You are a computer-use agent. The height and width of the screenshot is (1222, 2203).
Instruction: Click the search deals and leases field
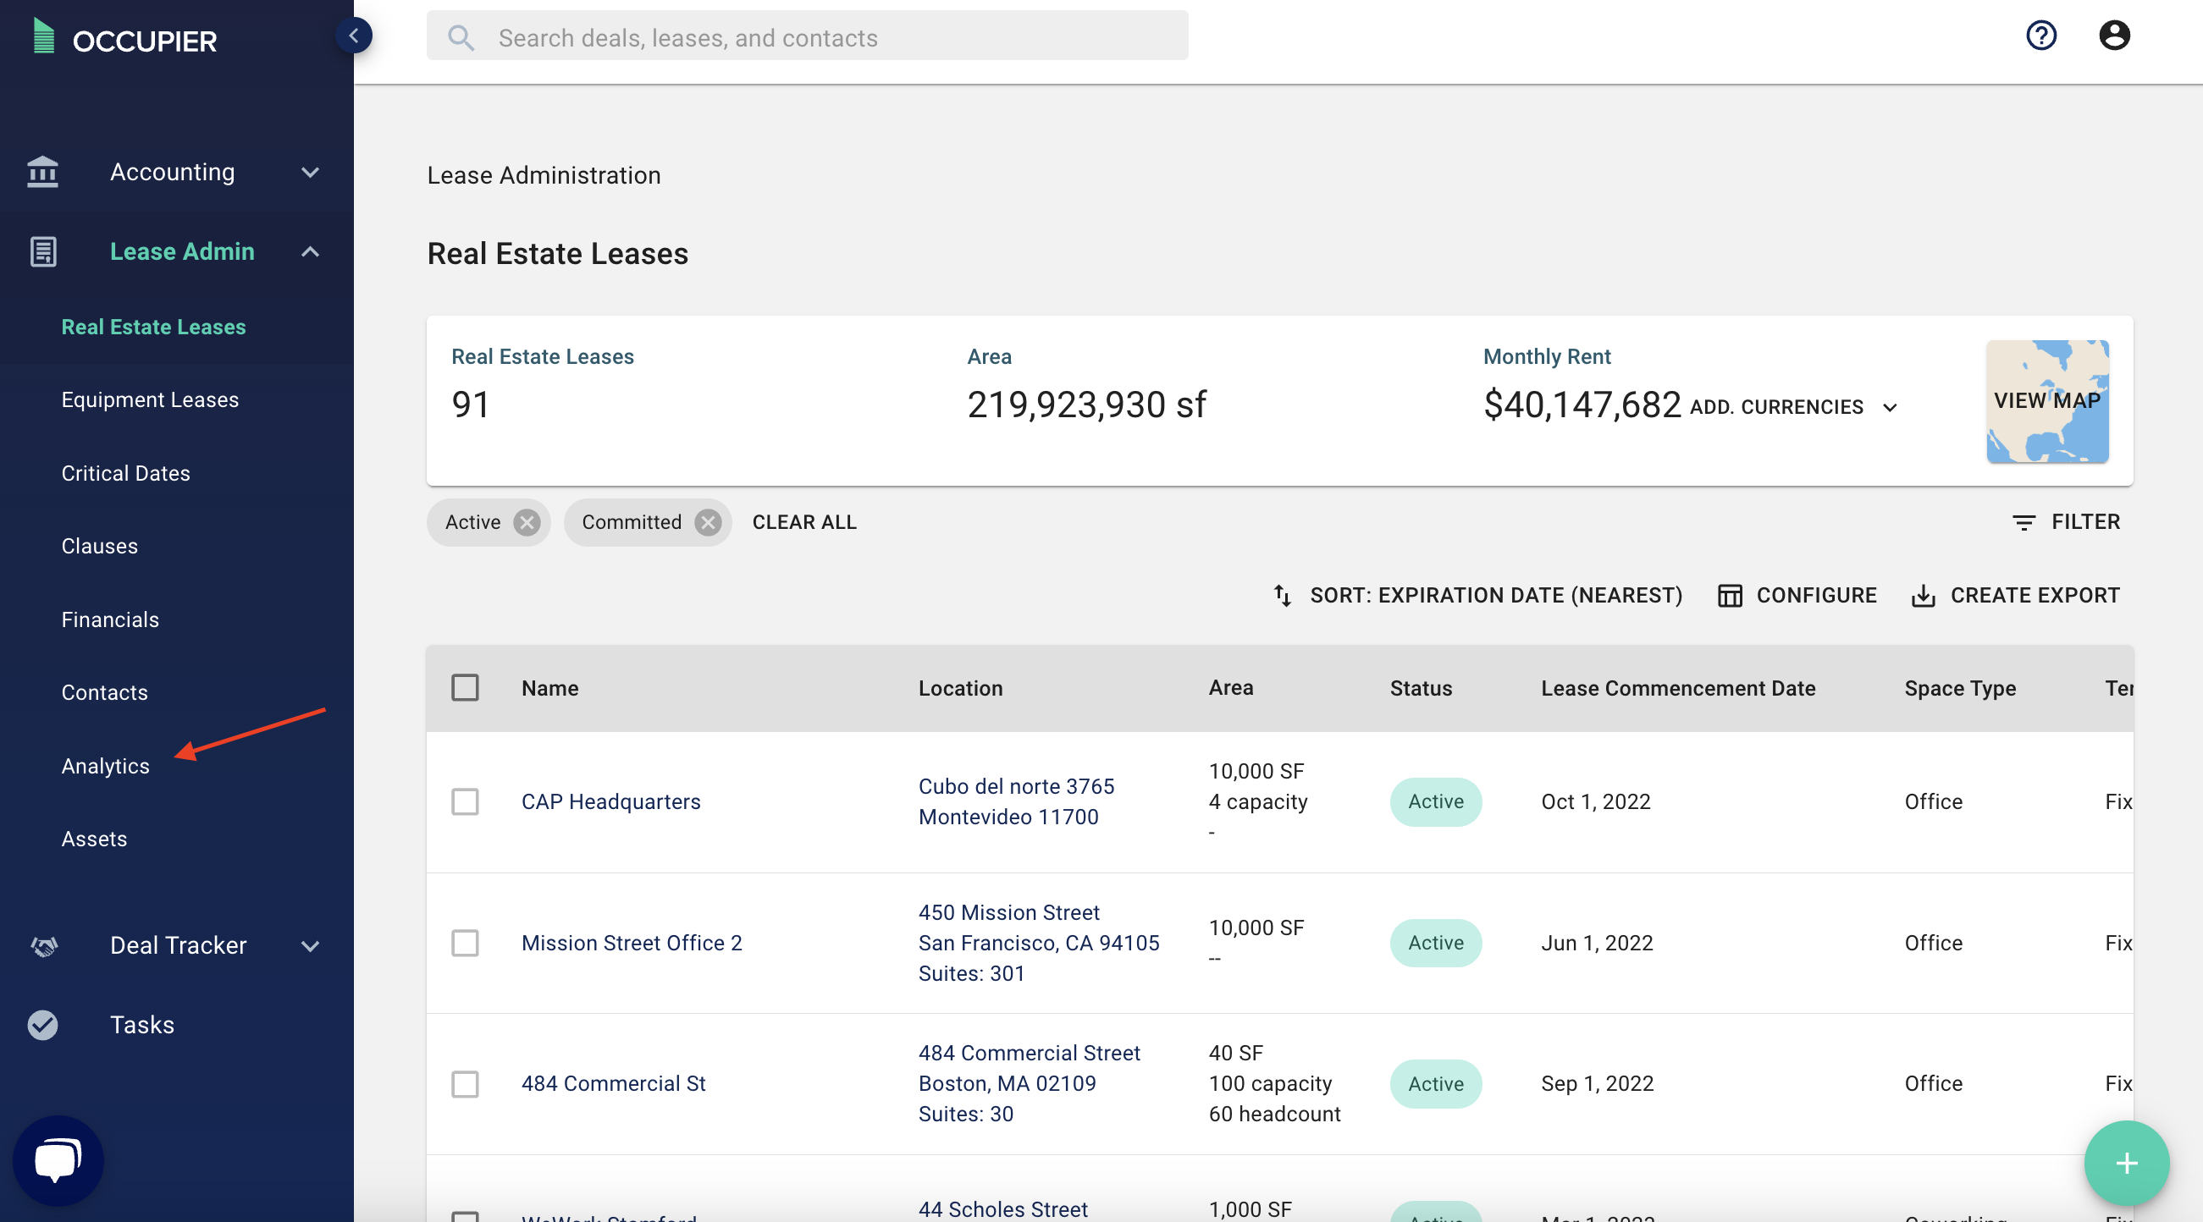[809, 36]
